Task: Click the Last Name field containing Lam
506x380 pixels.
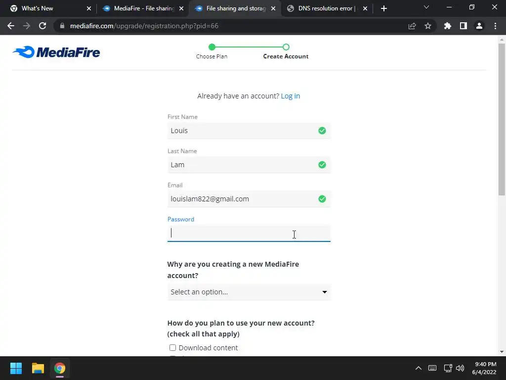Action: coord(249,165)
